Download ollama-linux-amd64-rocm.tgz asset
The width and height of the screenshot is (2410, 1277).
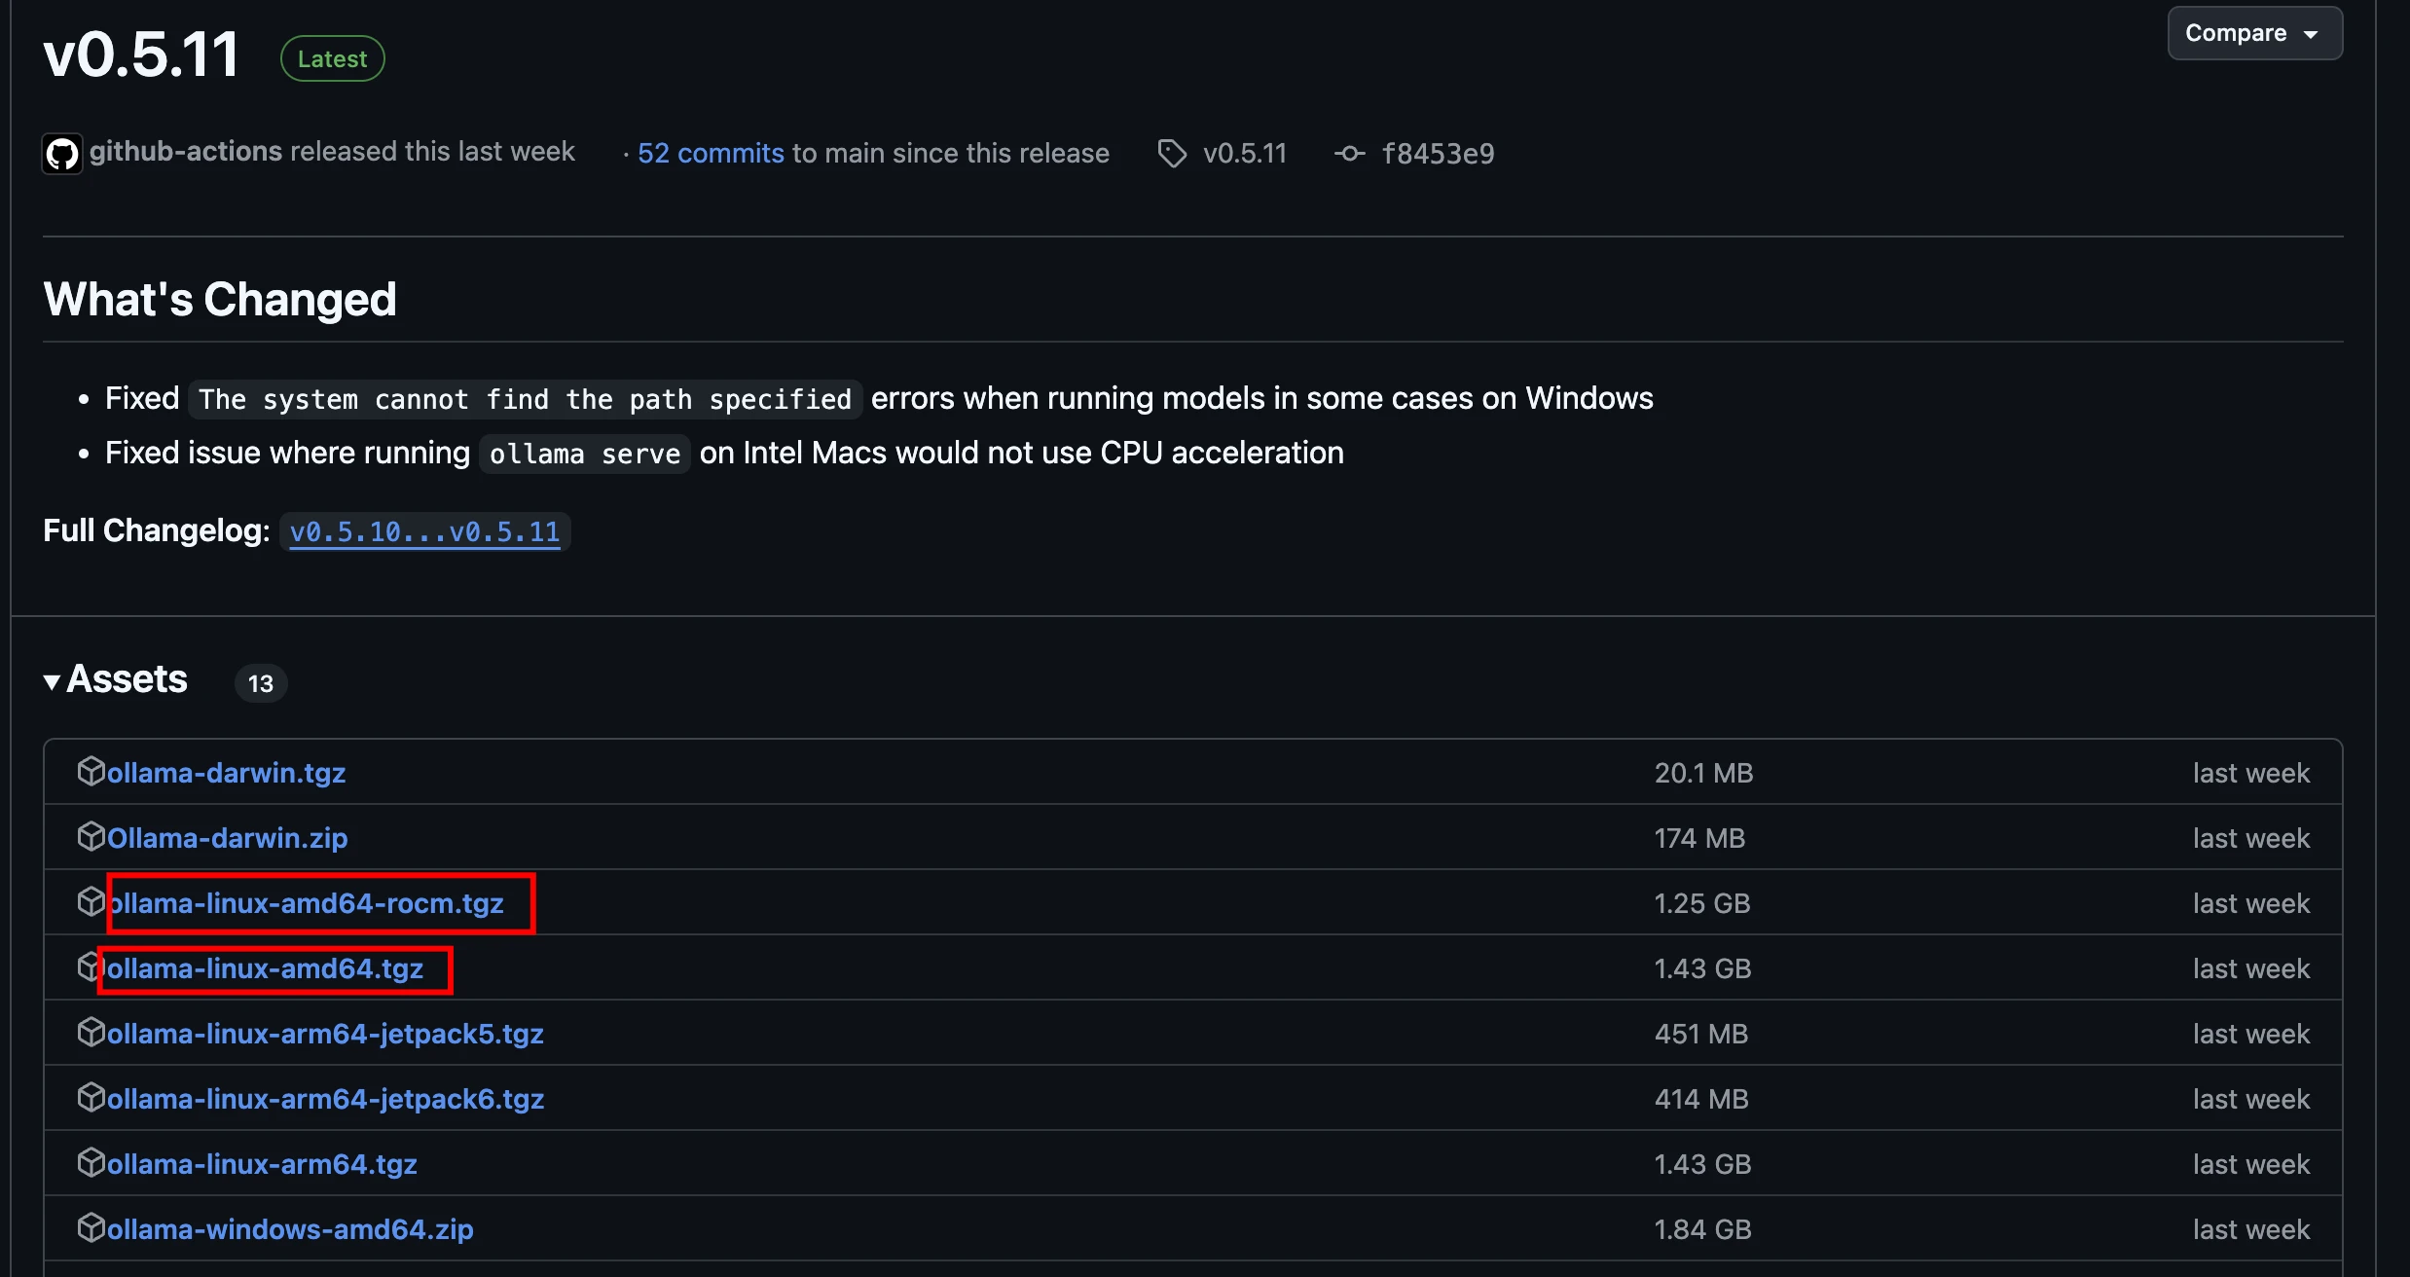point(306,903)
